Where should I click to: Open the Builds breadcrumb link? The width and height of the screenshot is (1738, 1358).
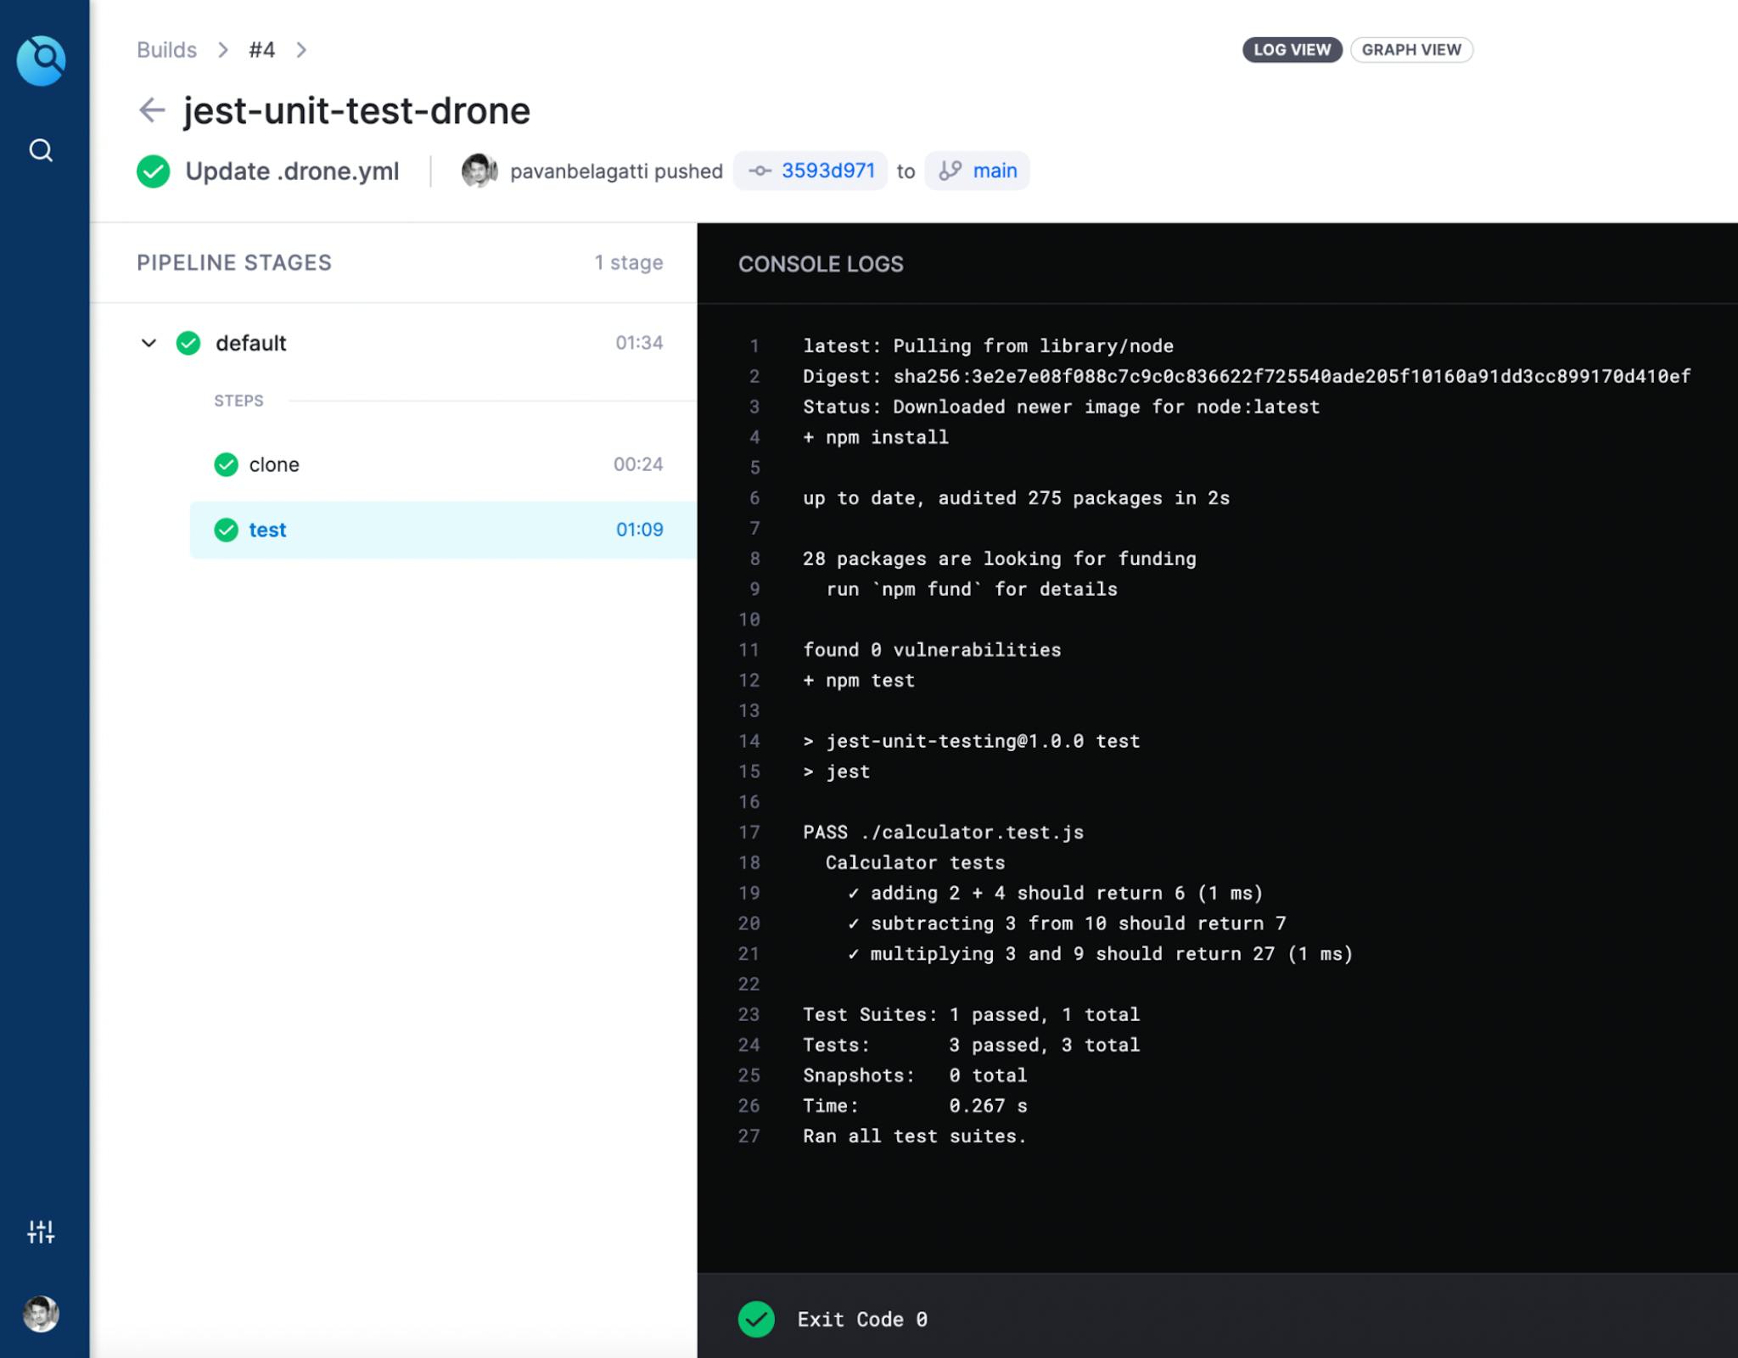166,50
